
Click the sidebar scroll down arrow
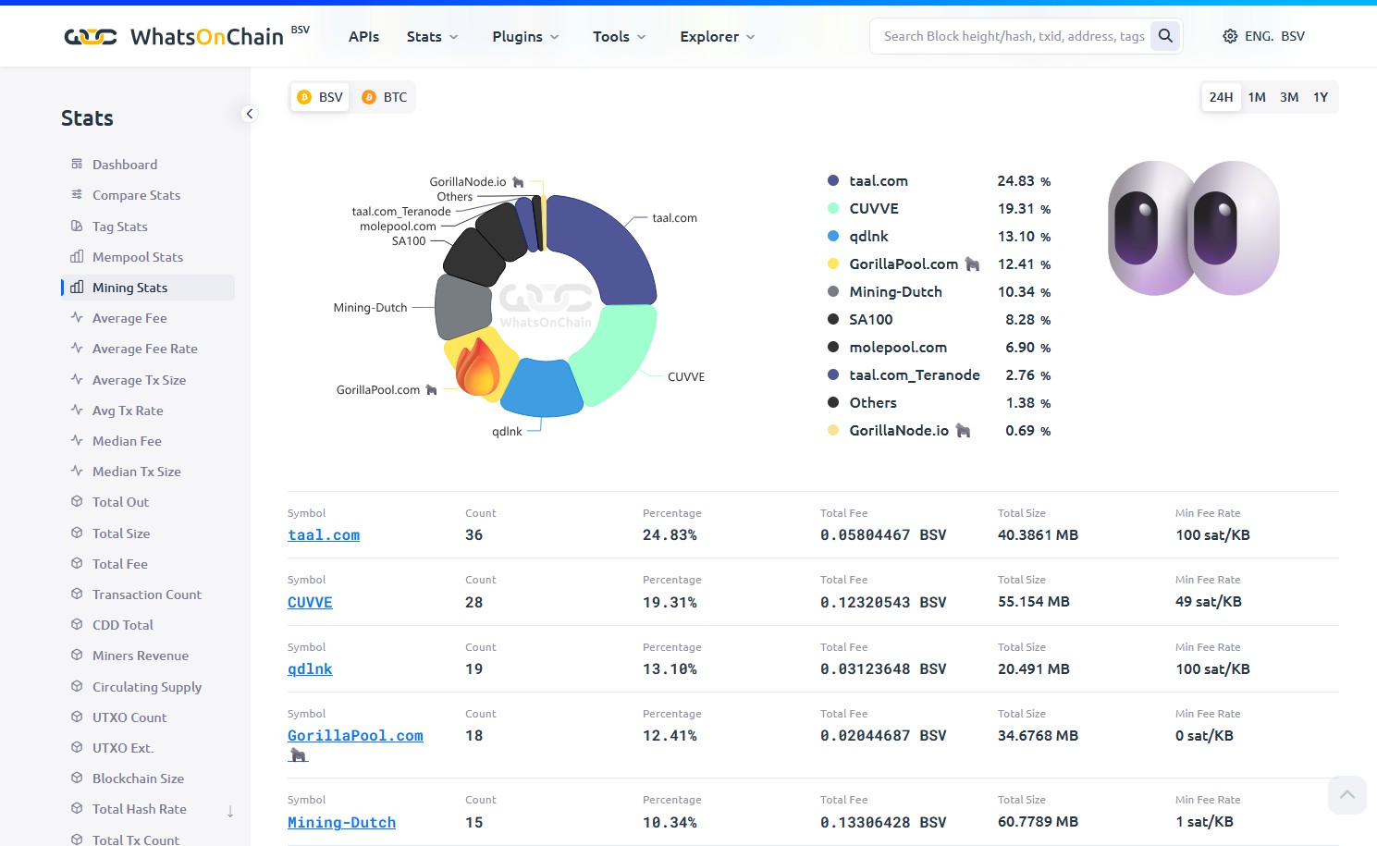pos(230,811)
